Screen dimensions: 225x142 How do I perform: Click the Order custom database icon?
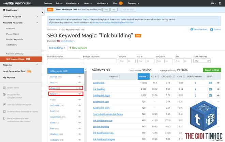(4, 111)
